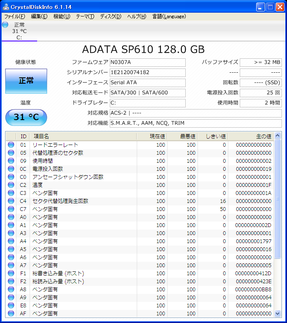The image size is (287, 323).
Task: Click the 生の値 column header
Action: pyautogui.click(x=251, y=137)
